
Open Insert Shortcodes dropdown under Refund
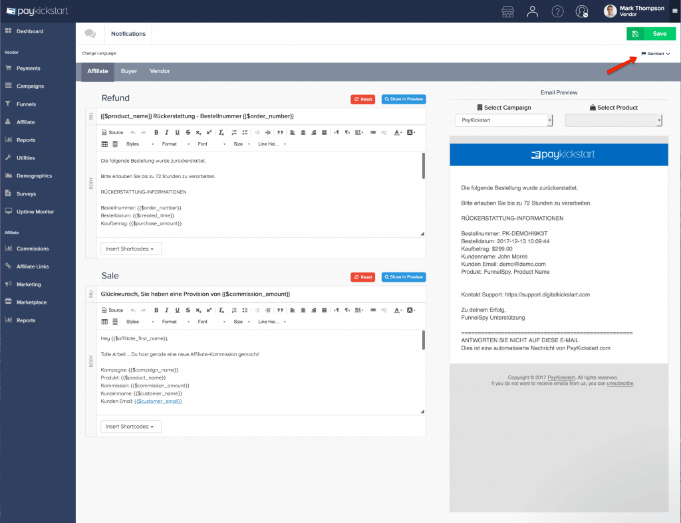[131, 249]
